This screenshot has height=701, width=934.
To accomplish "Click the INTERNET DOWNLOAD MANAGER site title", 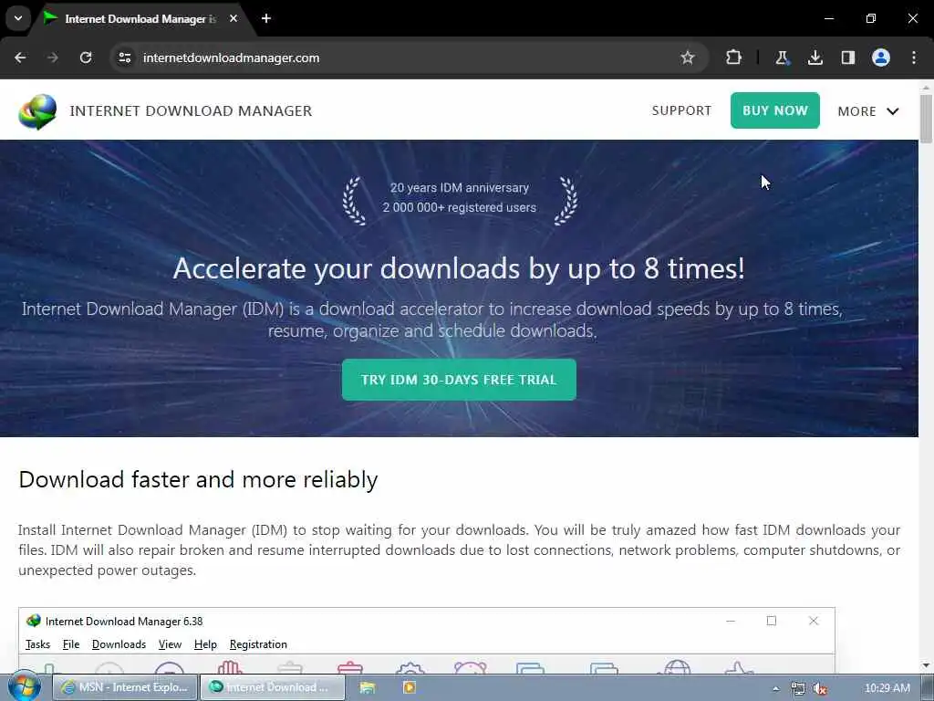I will pos(191,110).
